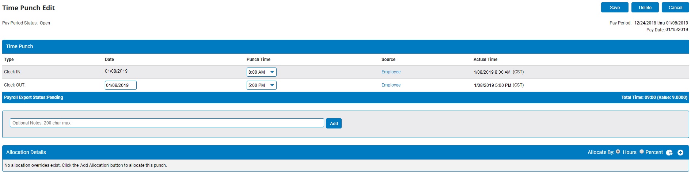The image size is (691, 173).
Task: Click the Time Punch section header
Action: point(19,46)
